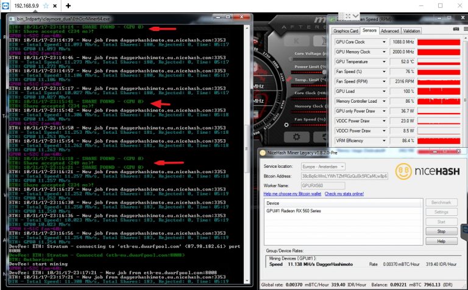Open the remote toolbar grid icon
This screenshot has height=290, width=468.
[x=341, y=16]
